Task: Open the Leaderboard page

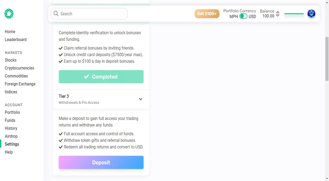Action: coord(16,39)
